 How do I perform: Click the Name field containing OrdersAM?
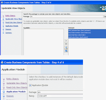tap(60, 96)
